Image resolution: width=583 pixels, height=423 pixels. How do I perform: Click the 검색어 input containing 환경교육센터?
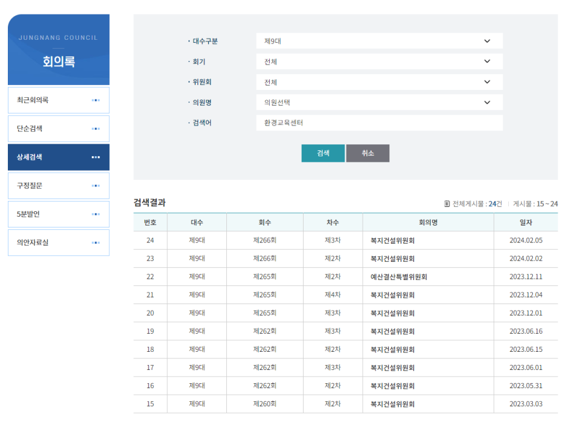[379, 122]
